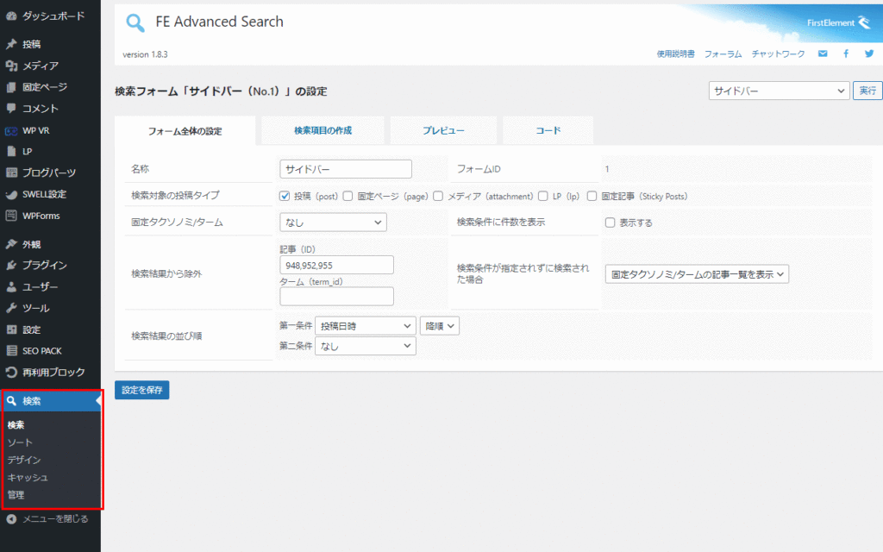The image size is (883, 552).
Task: Click the paintbrush icon for 外観
Action: 11,244
